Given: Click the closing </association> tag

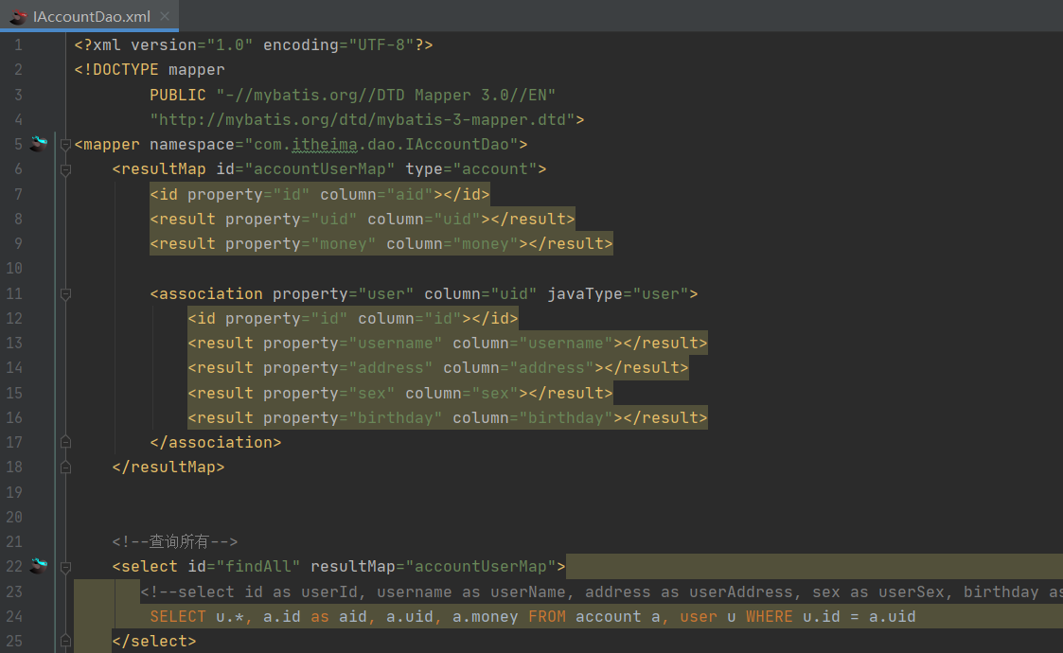Looking at the screenshot, I should click(216, 442).
